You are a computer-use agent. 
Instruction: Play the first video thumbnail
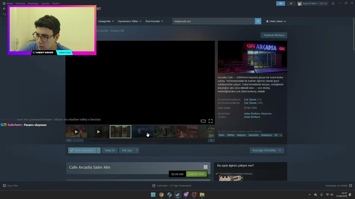coord(76,132)
